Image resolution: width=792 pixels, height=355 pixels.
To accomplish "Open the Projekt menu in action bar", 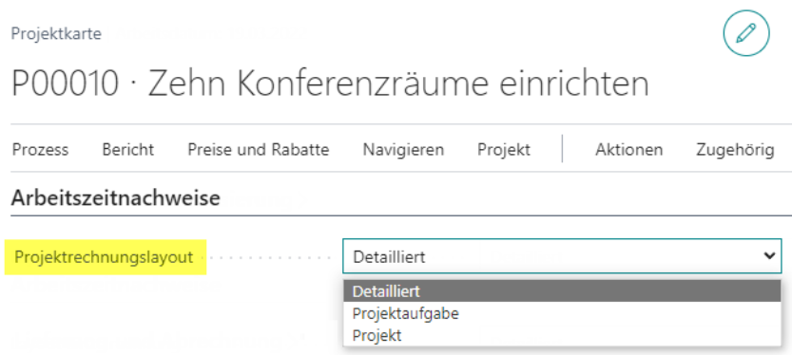I will 504,150.
